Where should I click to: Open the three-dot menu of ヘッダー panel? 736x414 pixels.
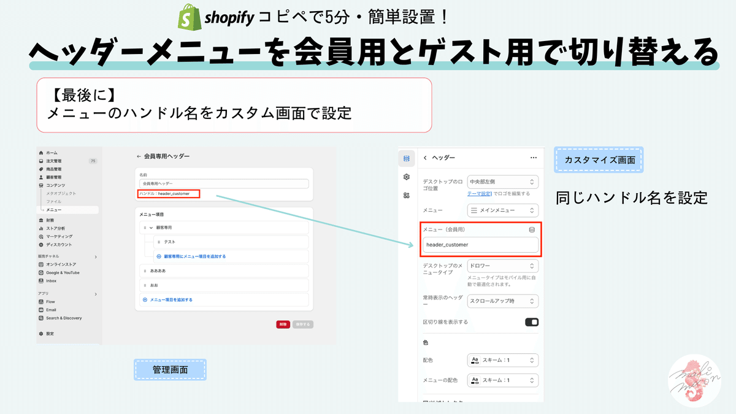(x=533, y=158)
